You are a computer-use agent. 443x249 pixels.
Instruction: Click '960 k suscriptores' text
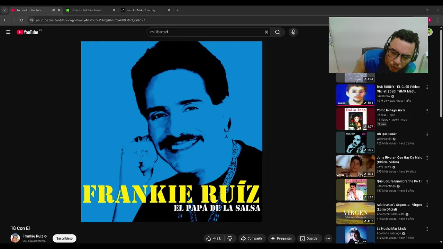tap(34, 241)
